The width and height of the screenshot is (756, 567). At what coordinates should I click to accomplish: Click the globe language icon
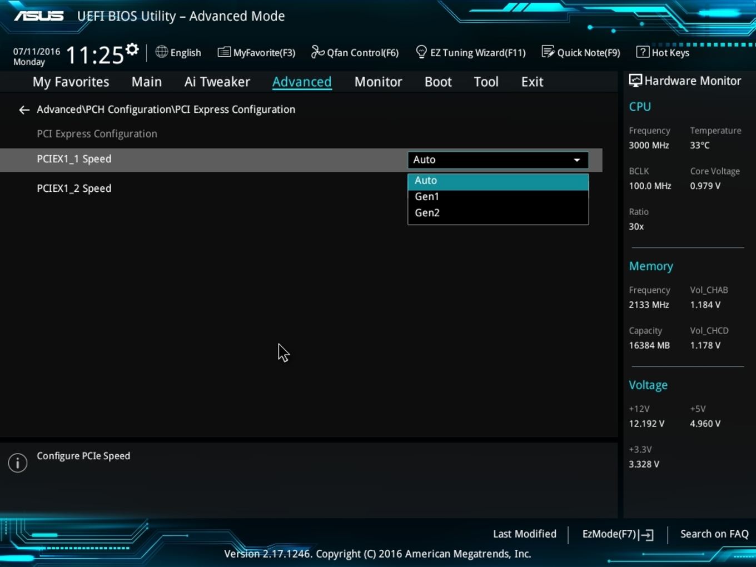click(161, 52)
